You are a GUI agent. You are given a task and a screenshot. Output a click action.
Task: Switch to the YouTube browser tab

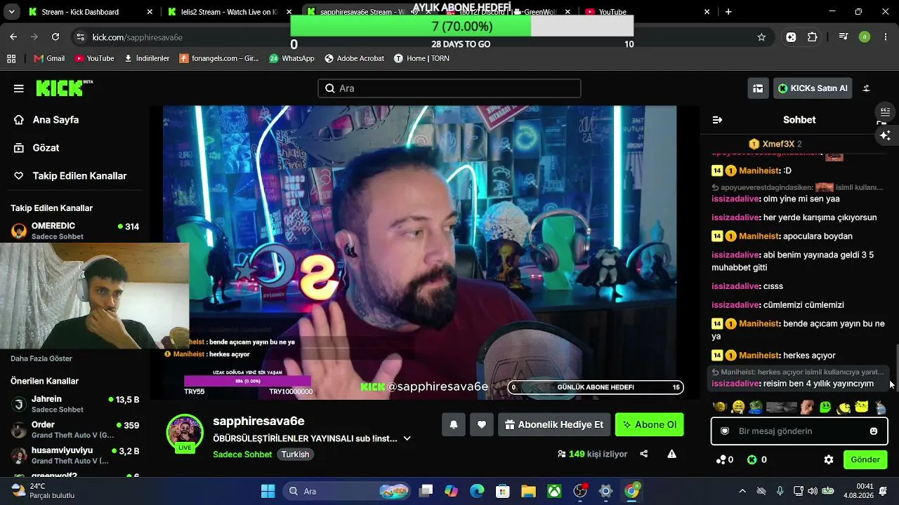tap(647, 12)
